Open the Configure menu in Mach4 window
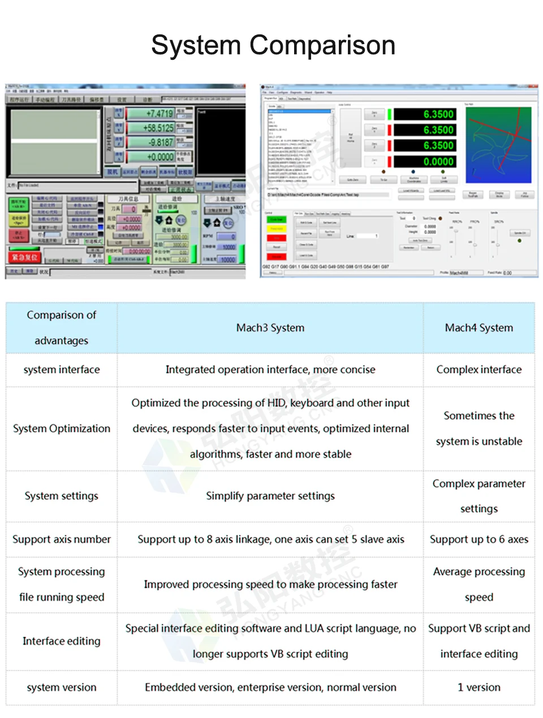Viewport: 543px width, 718px height. pos(282,92)
